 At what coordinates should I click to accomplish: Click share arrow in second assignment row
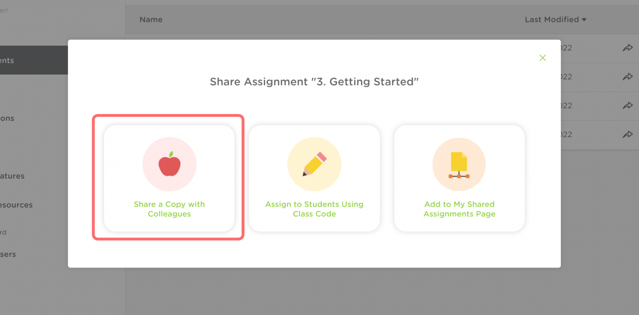627,76
